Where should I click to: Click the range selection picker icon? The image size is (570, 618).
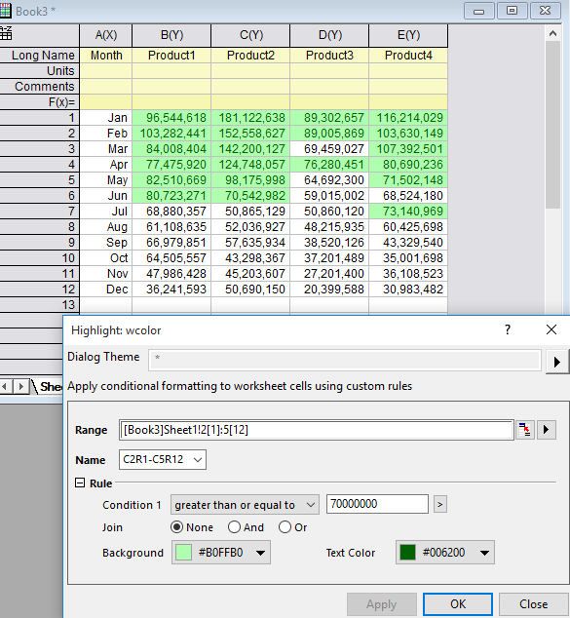coord(525,430)
